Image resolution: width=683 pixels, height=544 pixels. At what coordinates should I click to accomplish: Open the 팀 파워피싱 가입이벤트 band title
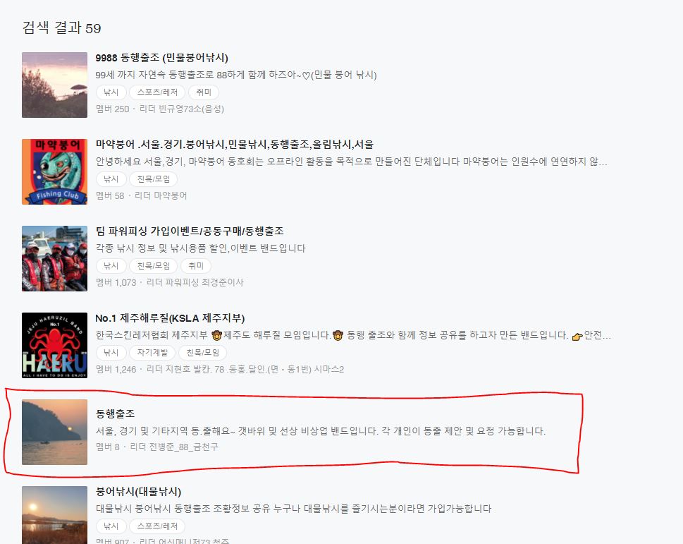(x=190, y=231)
